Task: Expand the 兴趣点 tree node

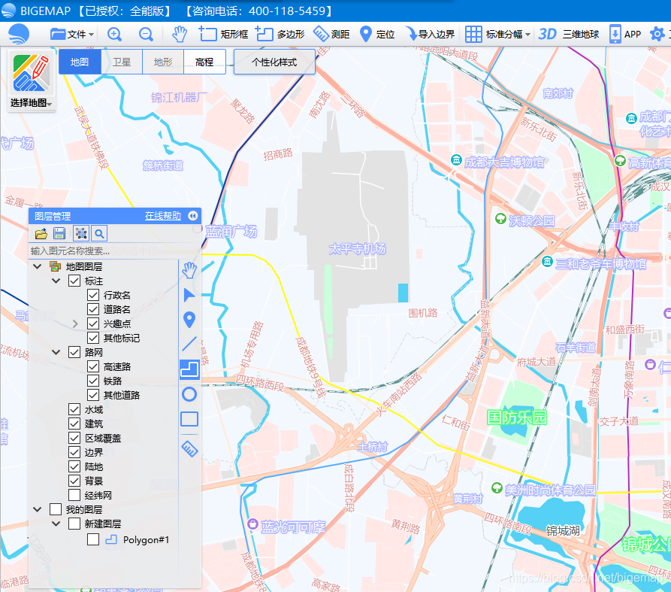Action: [75, 324]
